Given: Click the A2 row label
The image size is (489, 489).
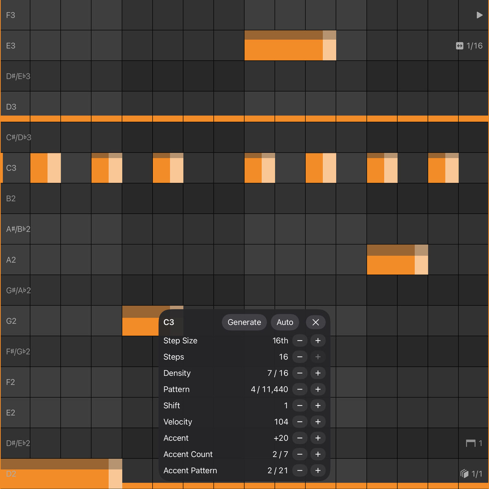Looking at the screenshot, I should [x=11, y=260].
